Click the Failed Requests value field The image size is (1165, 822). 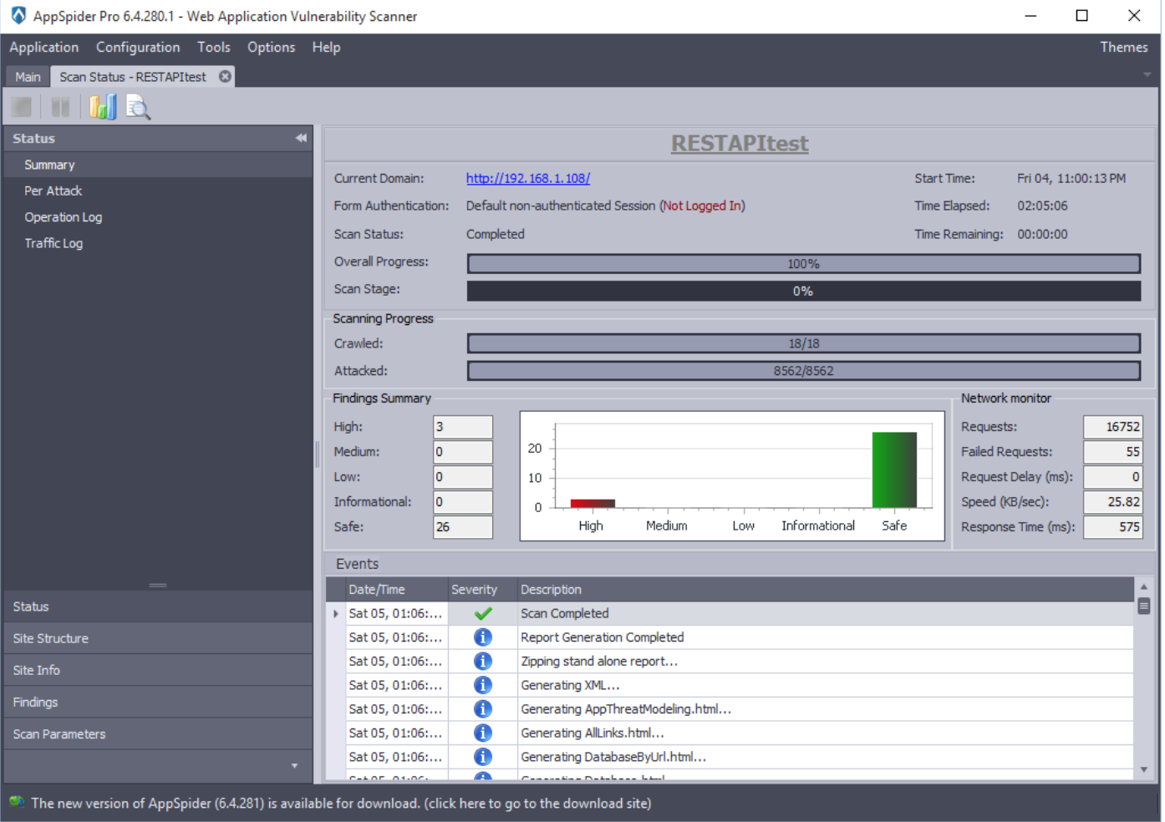(x=1113, y=452)
